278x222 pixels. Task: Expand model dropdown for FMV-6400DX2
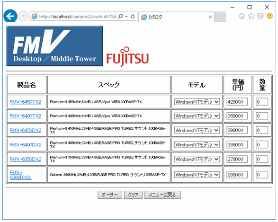197,145
